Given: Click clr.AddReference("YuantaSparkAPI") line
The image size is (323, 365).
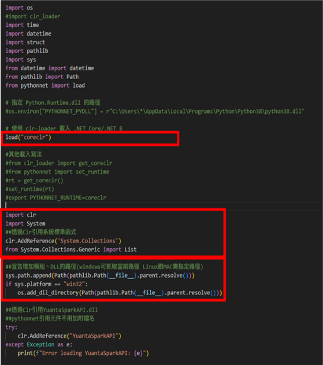Looking at the screenshot, I should click(x=70, y=336).
